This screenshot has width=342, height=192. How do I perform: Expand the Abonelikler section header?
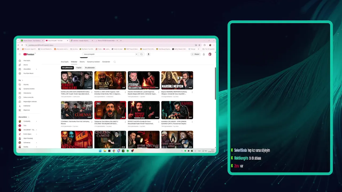click(24, 117)
